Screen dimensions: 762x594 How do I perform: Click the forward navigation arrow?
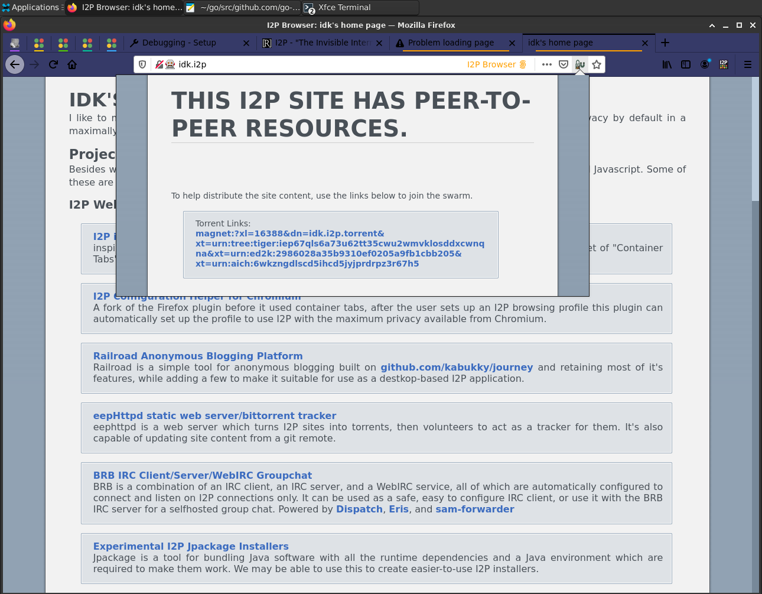pos(34,64)
